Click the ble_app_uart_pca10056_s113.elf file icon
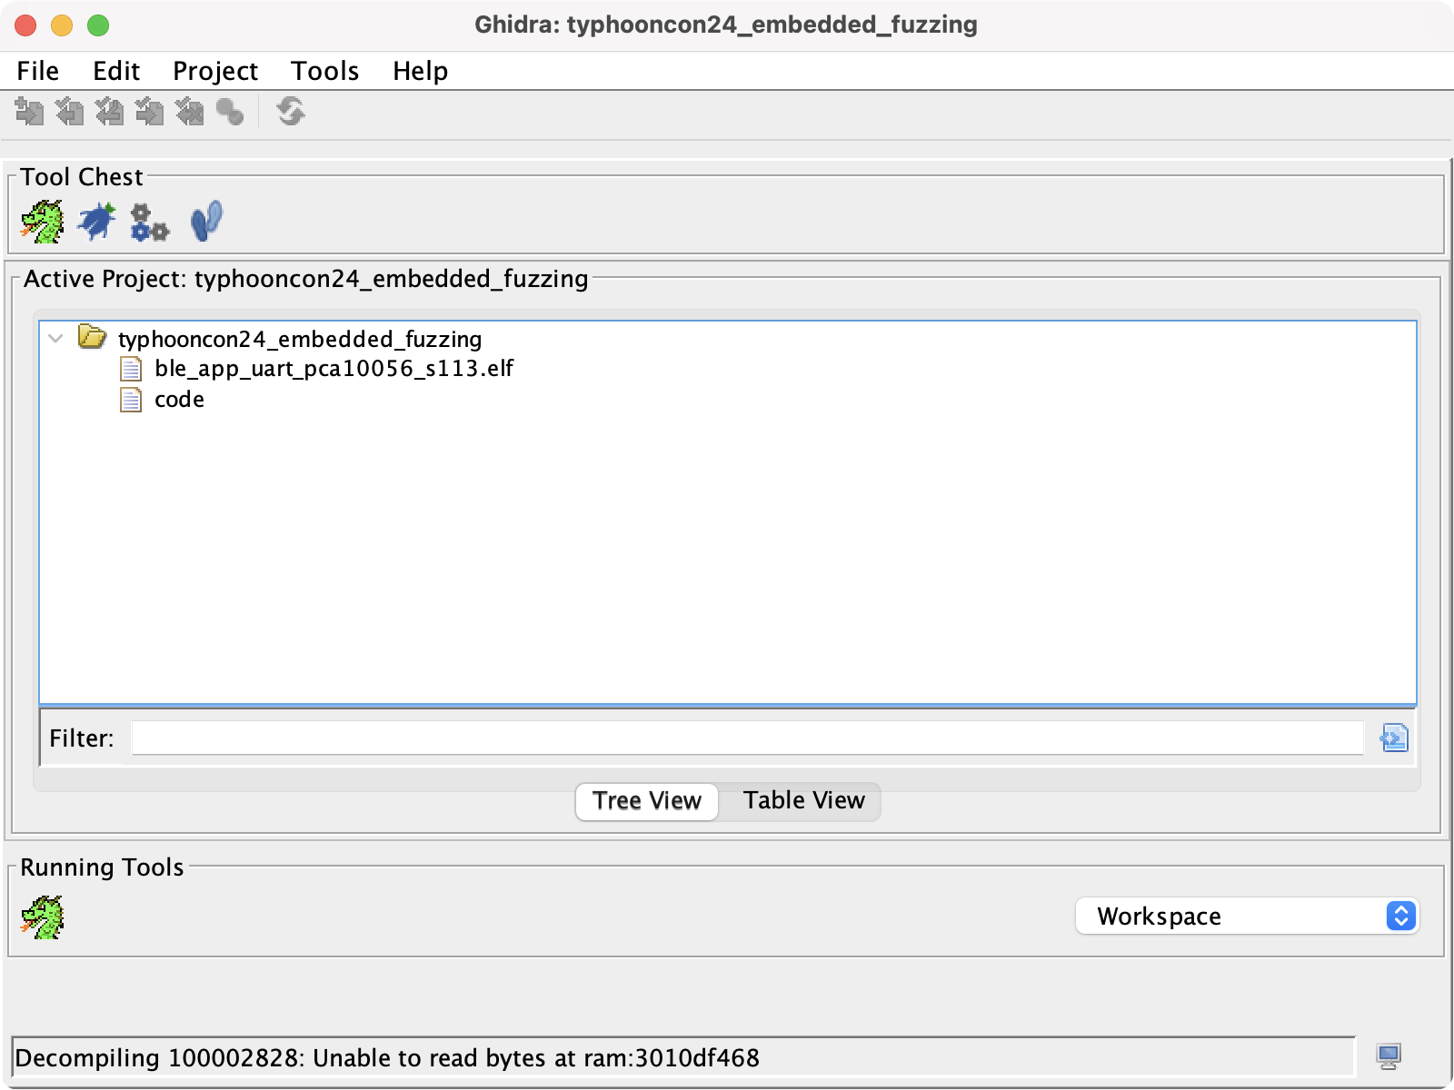 [131, 369]
